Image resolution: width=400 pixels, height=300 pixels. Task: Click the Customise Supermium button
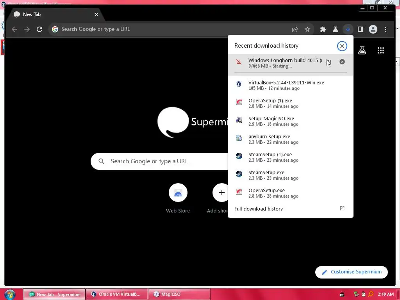351,272
